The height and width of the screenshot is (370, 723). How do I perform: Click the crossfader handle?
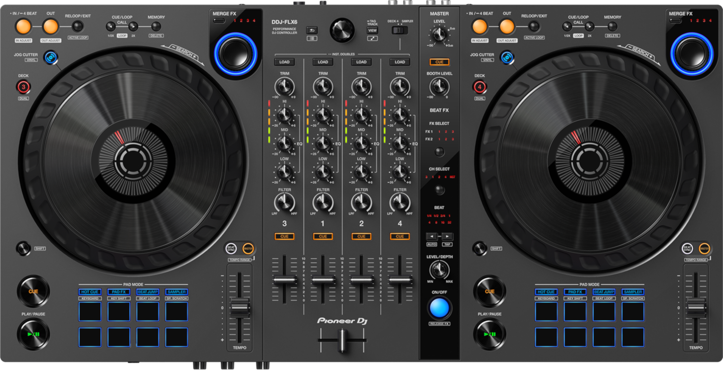[342, 340]
